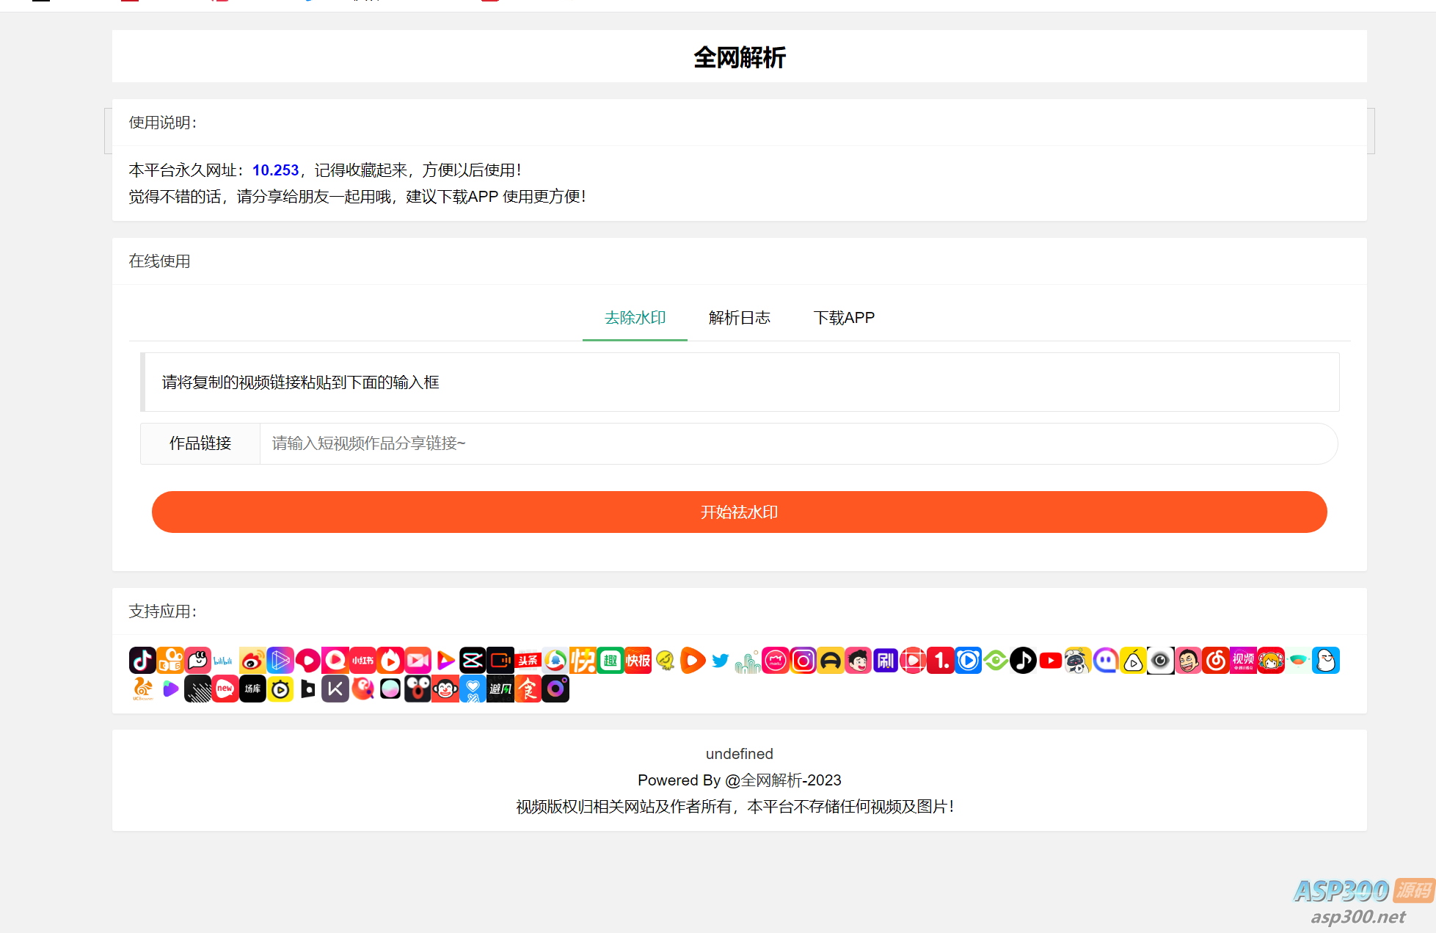Click the CapCut (剪映) black icon
The image size is (1436, 933).
click(x=473, y=661)
